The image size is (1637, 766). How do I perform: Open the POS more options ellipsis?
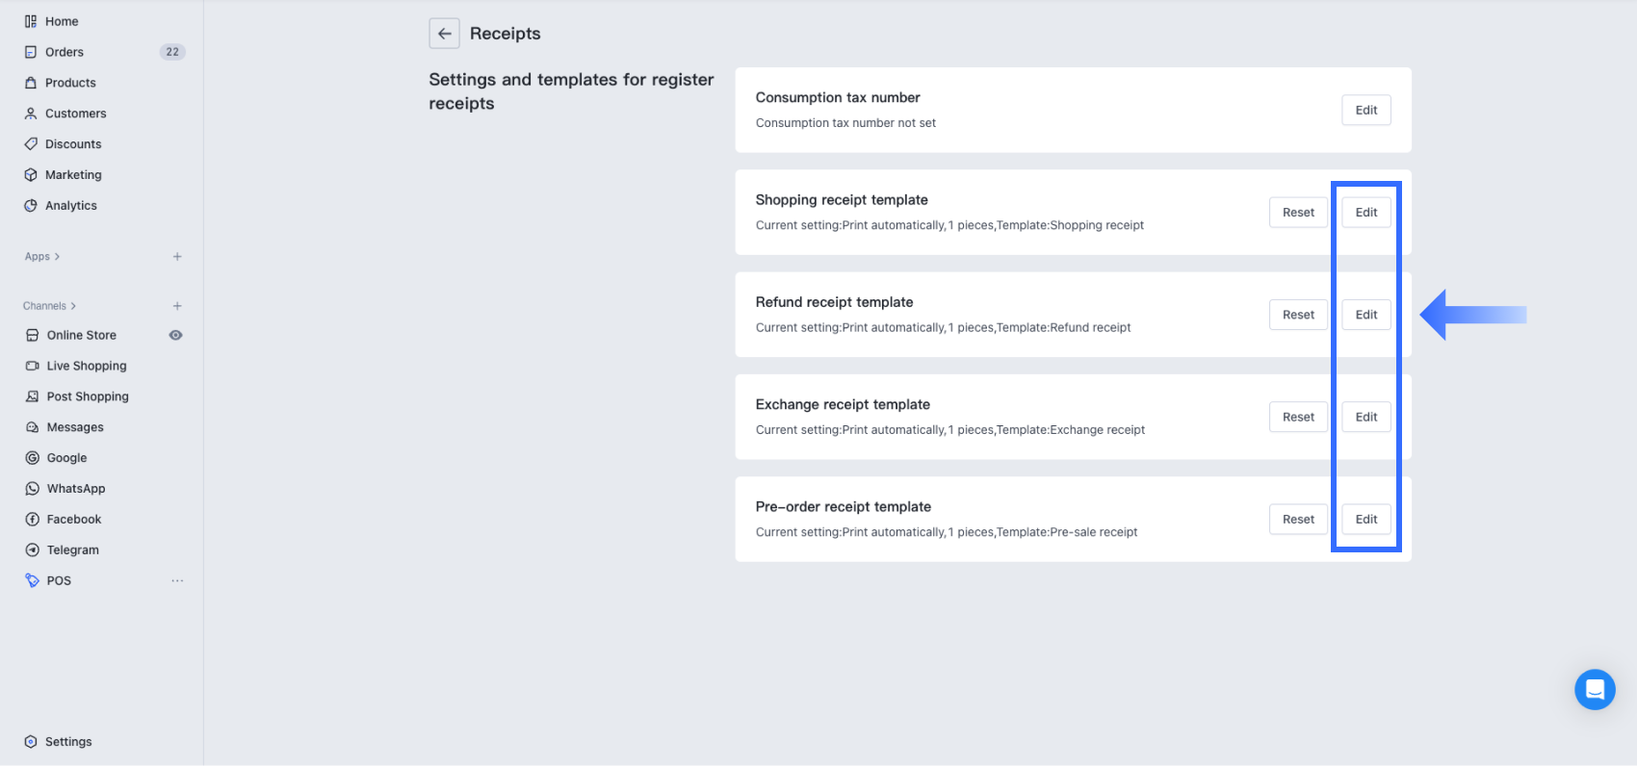pos(177,581)
